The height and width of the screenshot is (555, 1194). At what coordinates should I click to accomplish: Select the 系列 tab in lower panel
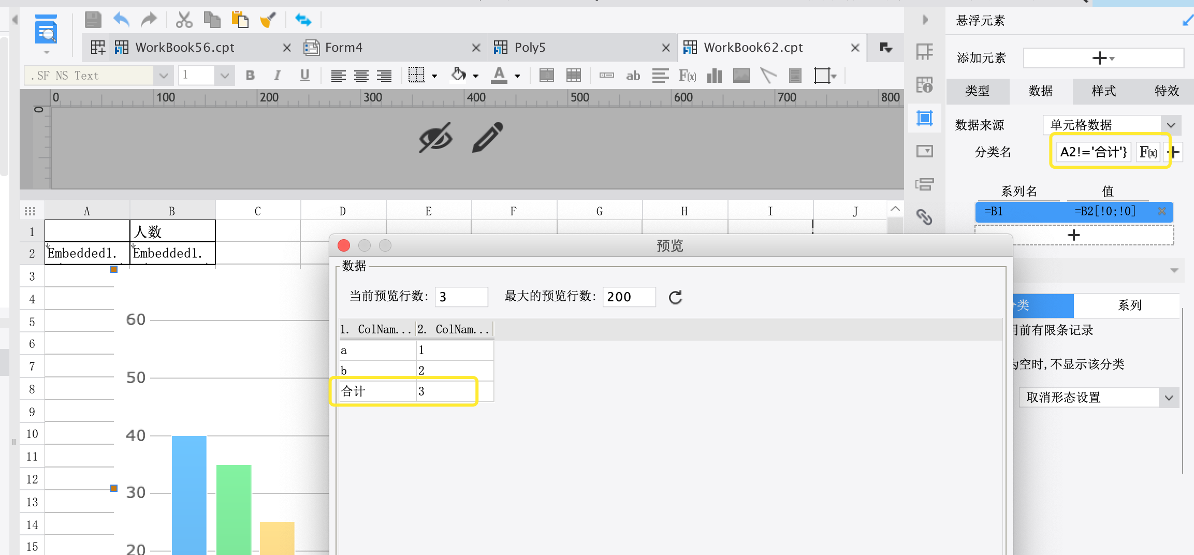(x=1129, y=305)
